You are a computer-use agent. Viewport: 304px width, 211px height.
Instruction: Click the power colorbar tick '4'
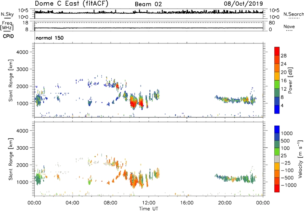pos(282,105)
